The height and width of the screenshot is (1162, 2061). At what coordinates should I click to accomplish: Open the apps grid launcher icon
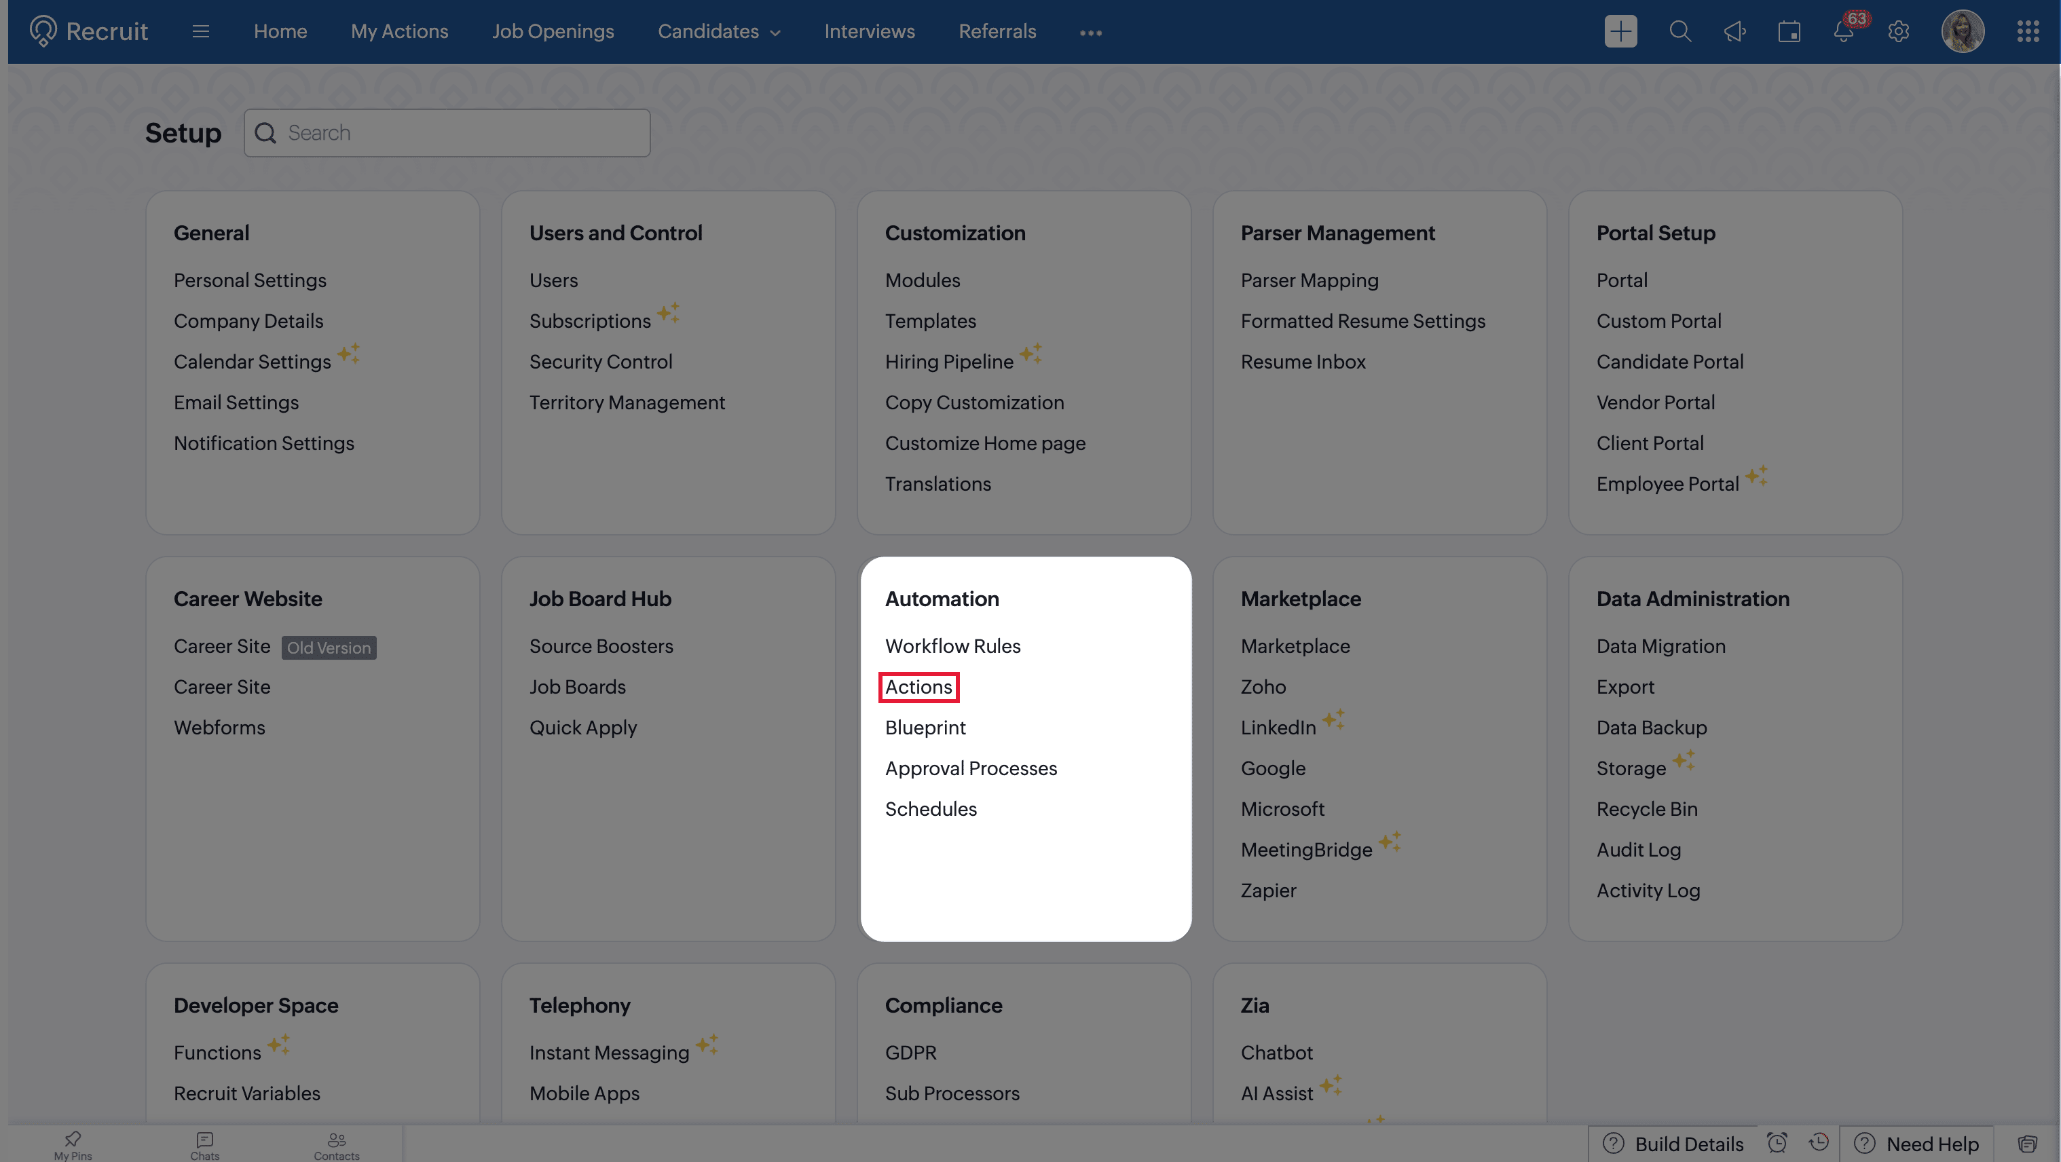pyautogui.click(x=2027, y=31)
